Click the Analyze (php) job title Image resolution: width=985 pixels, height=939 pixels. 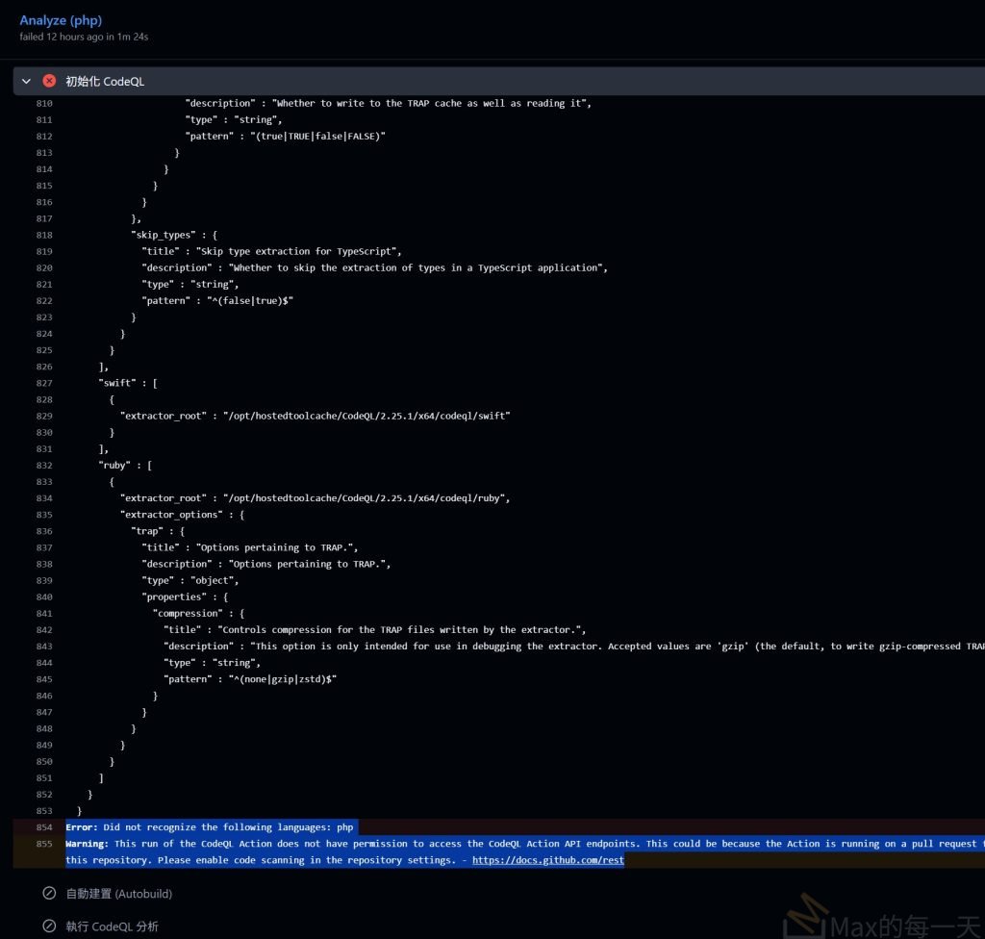(x=61, y=20)
